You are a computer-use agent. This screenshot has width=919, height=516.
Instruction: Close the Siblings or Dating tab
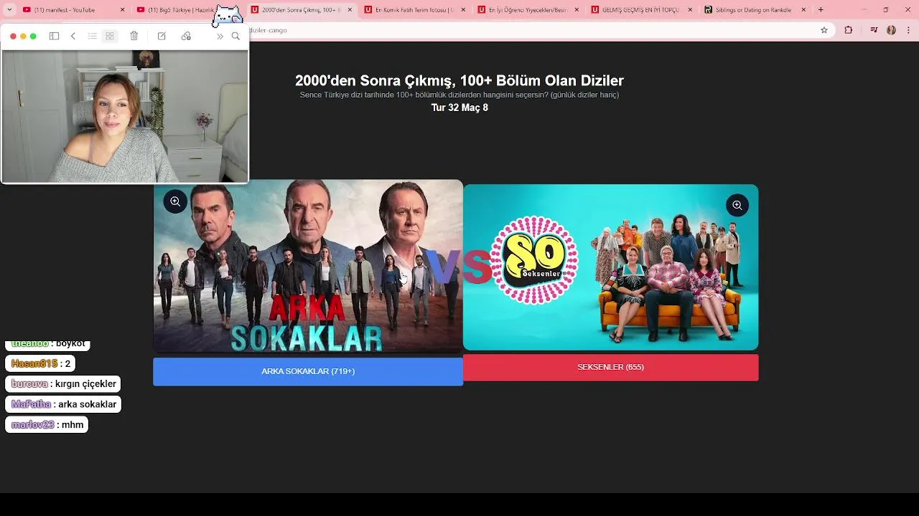coord(803,10)
